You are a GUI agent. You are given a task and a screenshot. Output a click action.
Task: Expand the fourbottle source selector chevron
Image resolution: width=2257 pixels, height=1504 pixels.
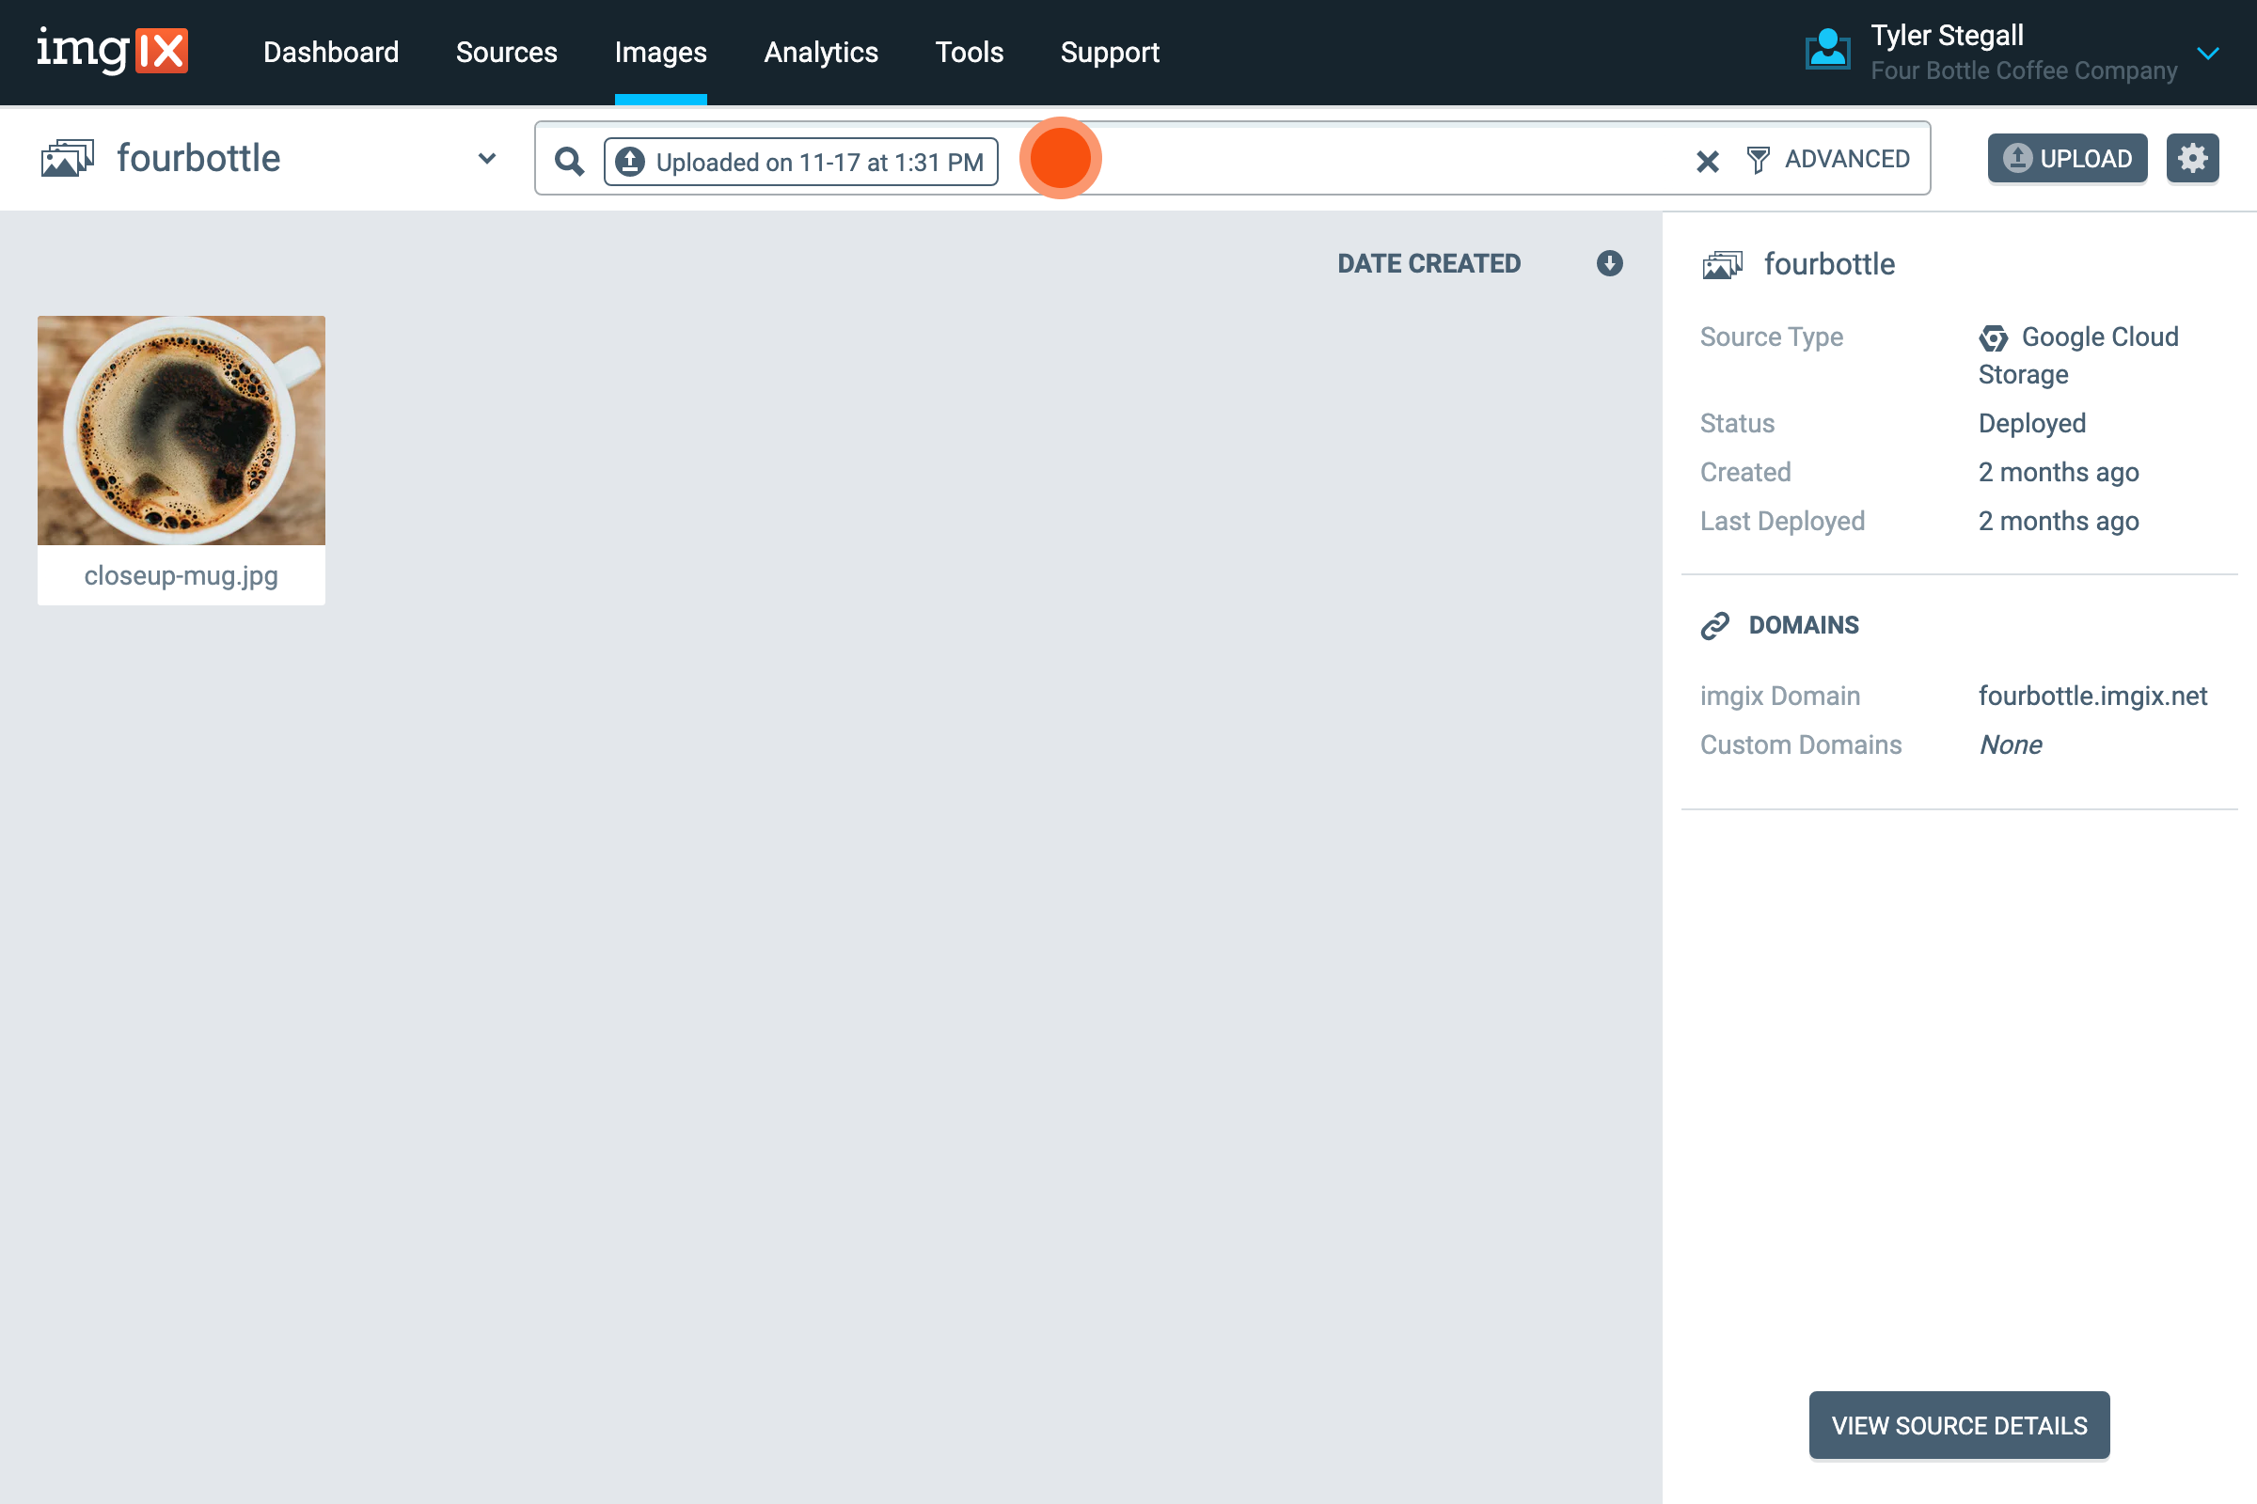click(x=486, y=159)
